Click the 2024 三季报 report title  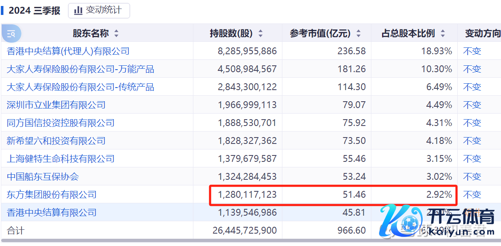point(35,11)
